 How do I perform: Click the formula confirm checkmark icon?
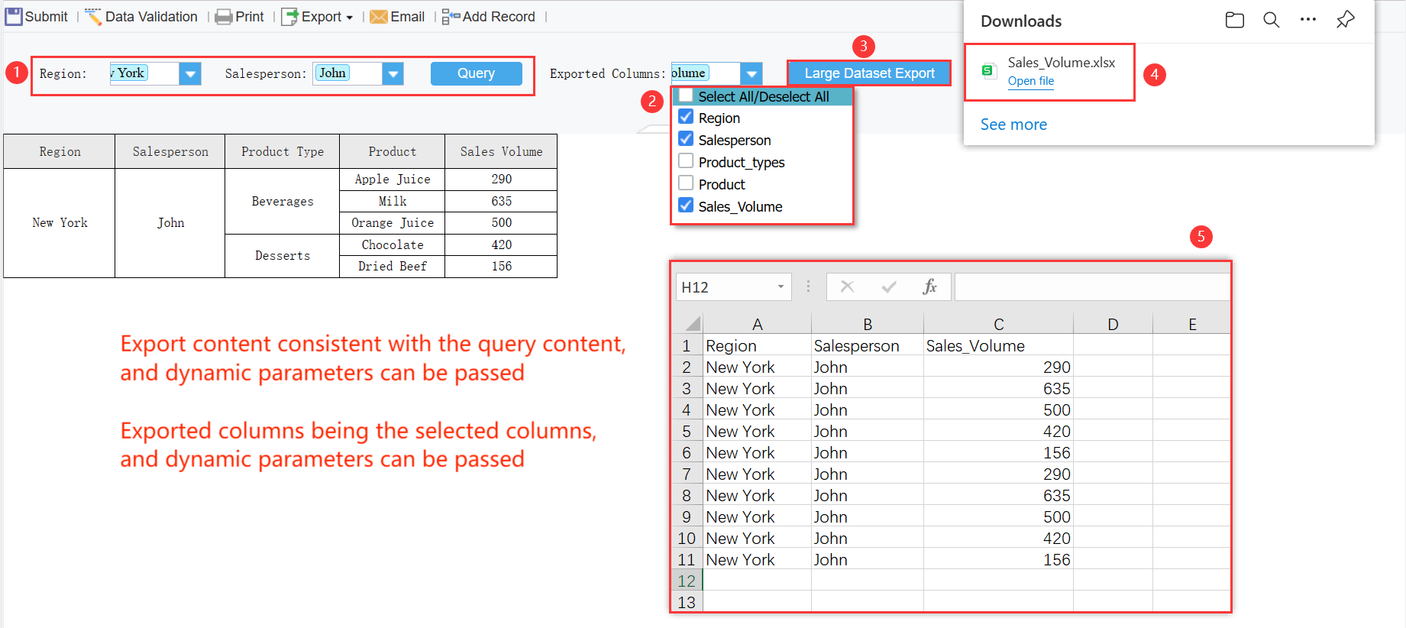tap(889, 286)
